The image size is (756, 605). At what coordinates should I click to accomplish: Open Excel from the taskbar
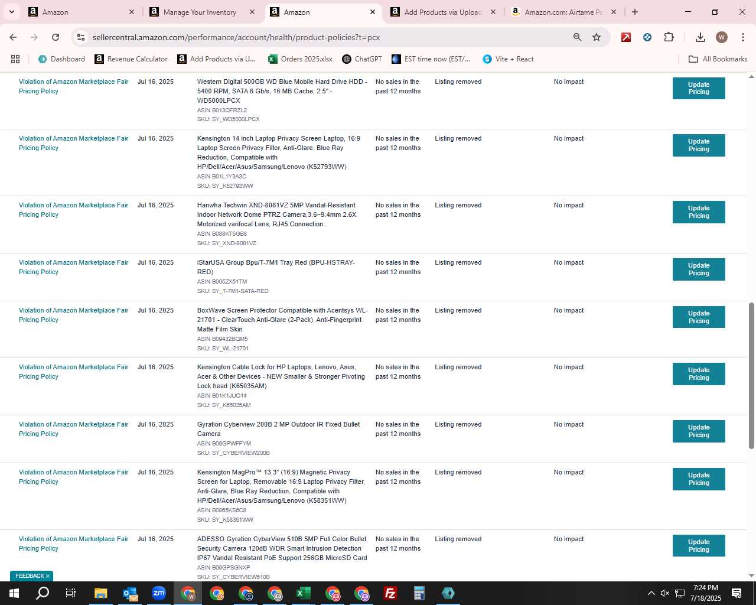click(x=304, y=593)
